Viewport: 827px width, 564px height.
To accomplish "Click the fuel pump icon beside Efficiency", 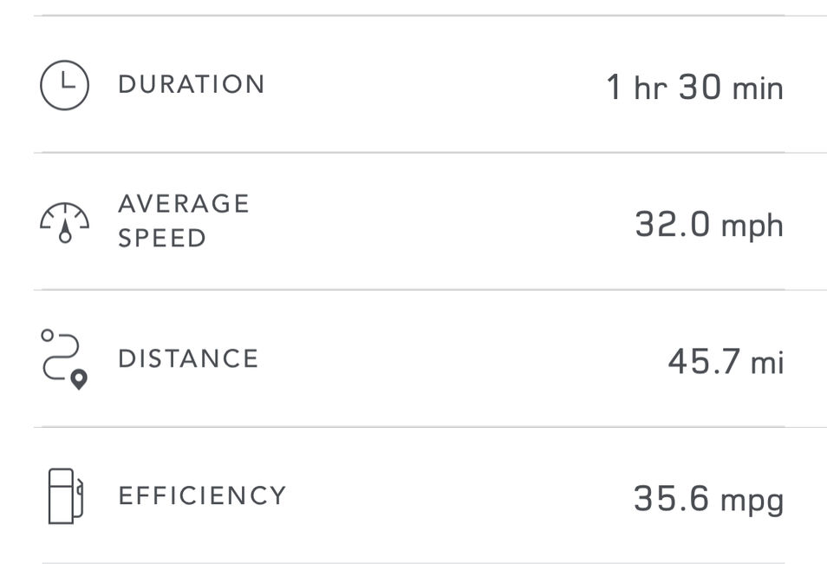I will click(x=66, y=496).
